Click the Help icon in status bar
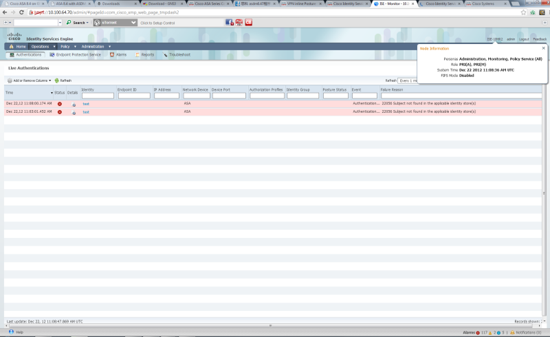550x337 pixels. [11, 331]
